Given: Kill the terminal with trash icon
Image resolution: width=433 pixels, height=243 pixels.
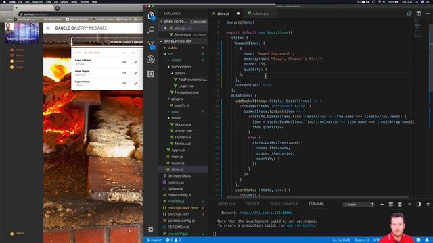Looking at the screenshot, I should click(x=400, y=205).
